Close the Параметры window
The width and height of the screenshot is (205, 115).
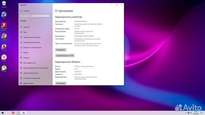pyautogui.click(x=122, y=5)
